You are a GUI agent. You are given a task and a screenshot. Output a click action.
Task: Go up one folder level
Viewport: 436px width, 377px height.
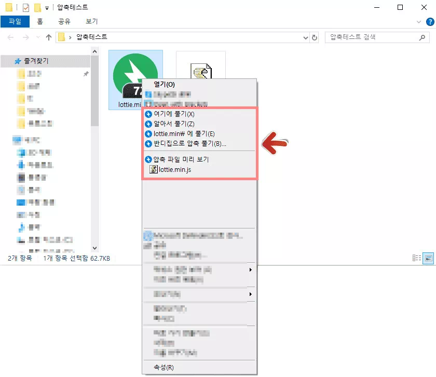[49, 37]
